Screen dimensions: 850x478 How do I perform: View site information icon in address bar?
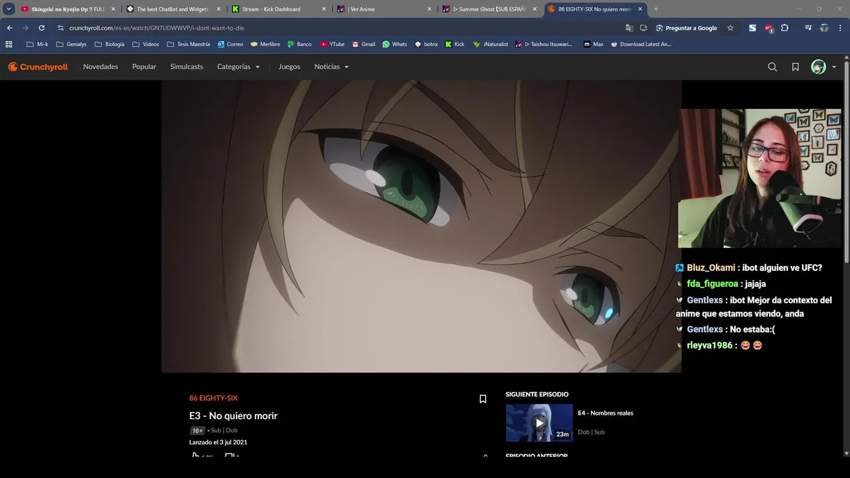[60, 28]
